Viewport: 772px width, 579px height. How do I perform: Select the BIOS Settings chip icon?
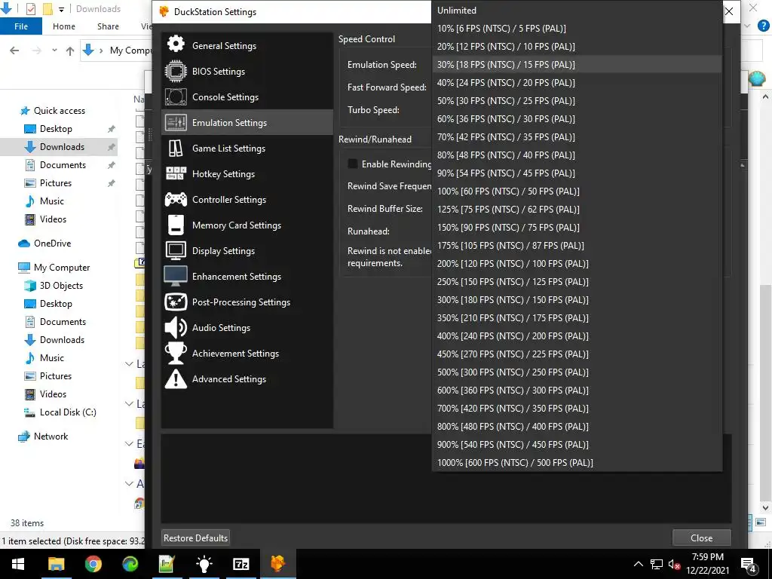pyautogui.click(x=176, y=72)
